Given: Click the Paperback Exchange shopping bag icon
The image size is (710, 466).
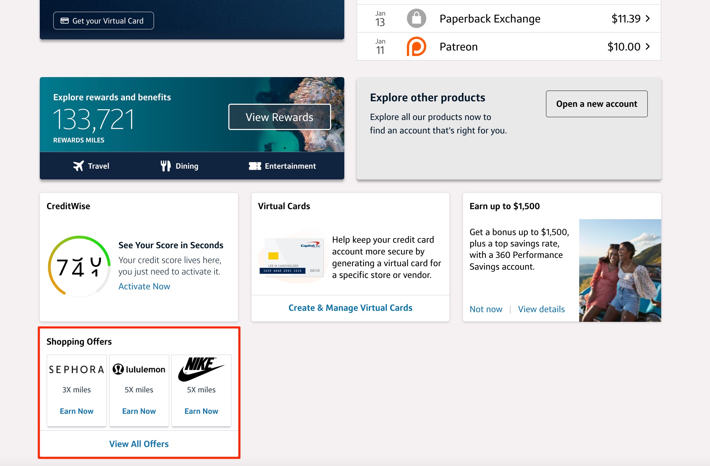Looking at the screenshot, I should point(417,18).
